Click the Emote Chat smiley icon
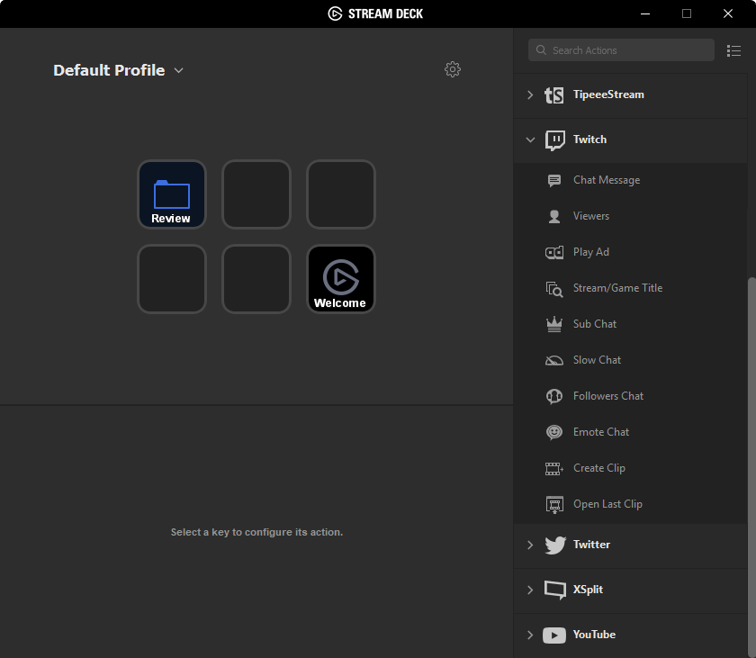The height and width of the screenshot is (658, 756). click(x=554, y=432)
